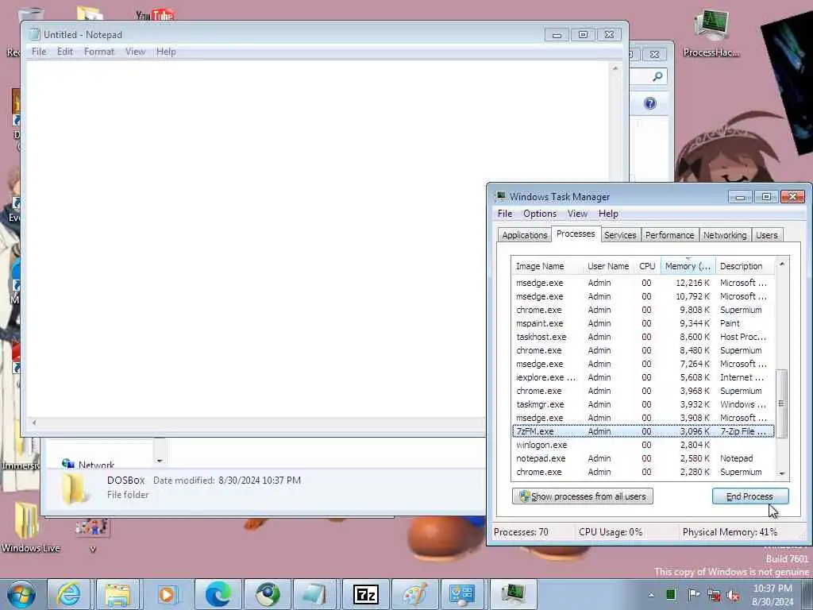Open the Start menu orb
The height and width of the screenshot is (610, 813).
(x=21, y=594)
